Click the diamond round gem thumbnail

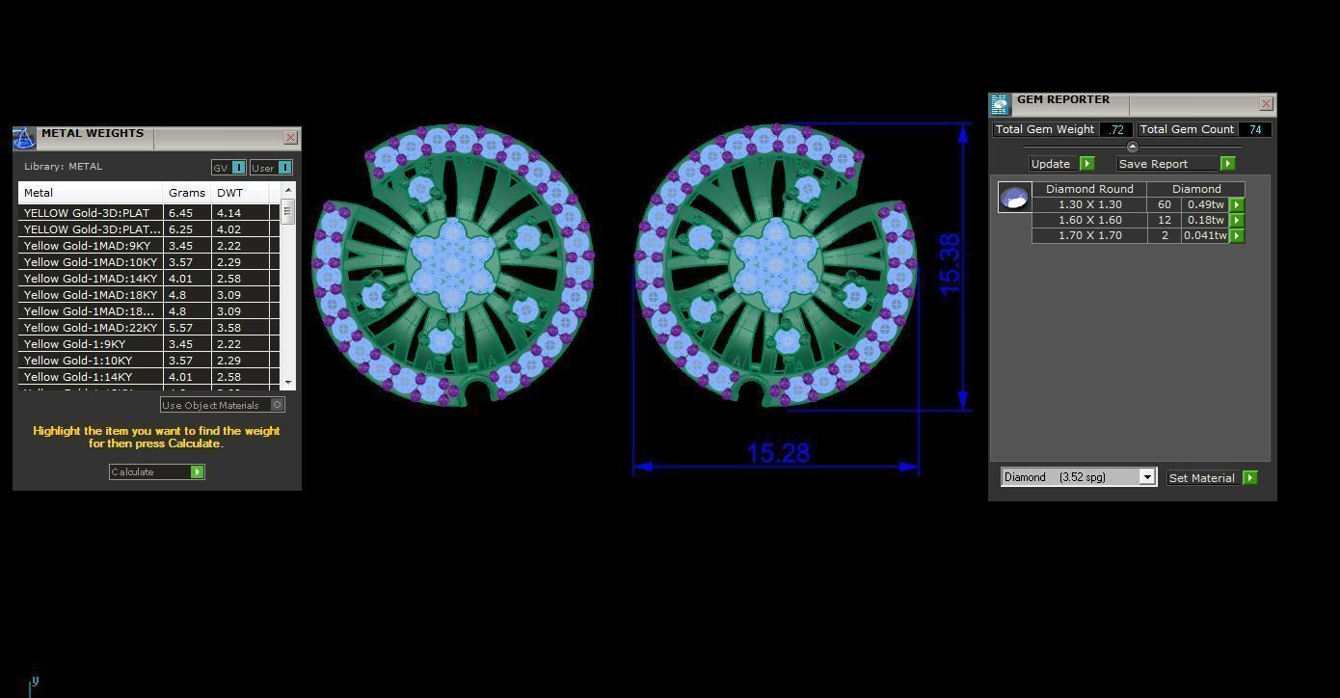tap(1014, 198)
